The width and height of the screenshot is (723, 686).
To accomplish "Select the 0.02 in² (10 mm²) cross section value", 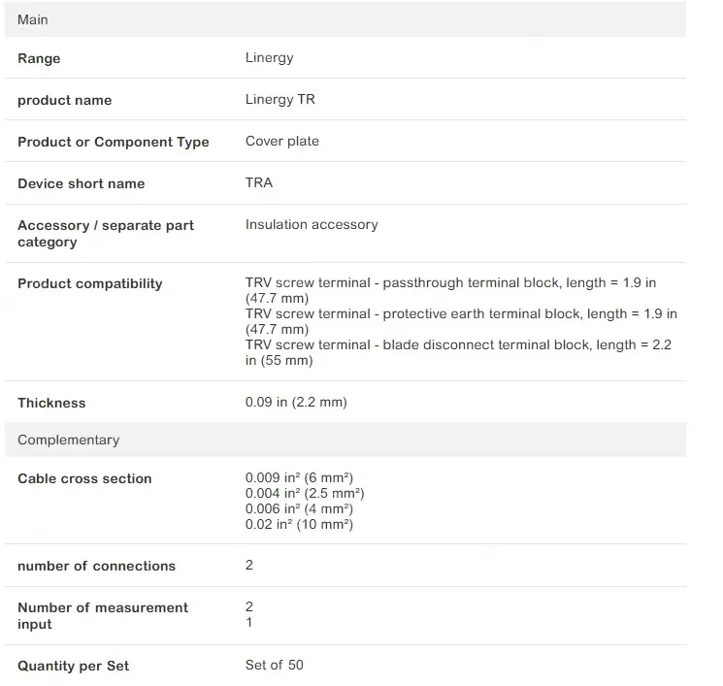I will coord(299,525).
